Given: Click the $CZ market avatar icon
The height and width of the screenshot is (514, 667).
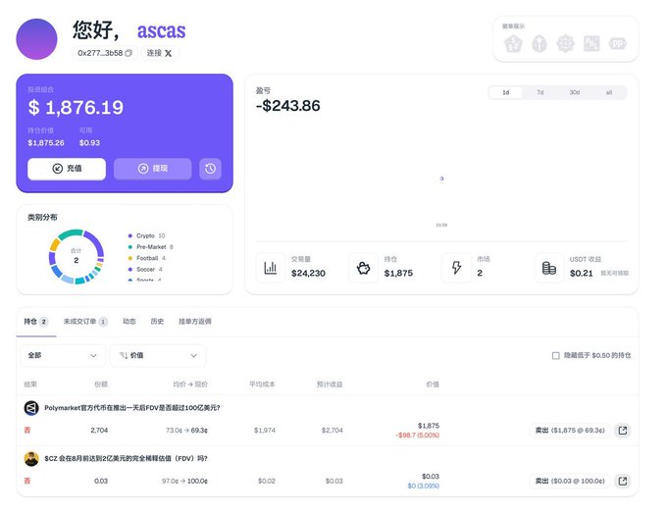Looking at the screenshot, I should [x=31, y=459].
